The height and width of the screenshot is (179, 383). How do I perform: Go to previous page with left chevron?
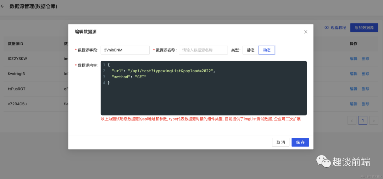click(352, 121)
